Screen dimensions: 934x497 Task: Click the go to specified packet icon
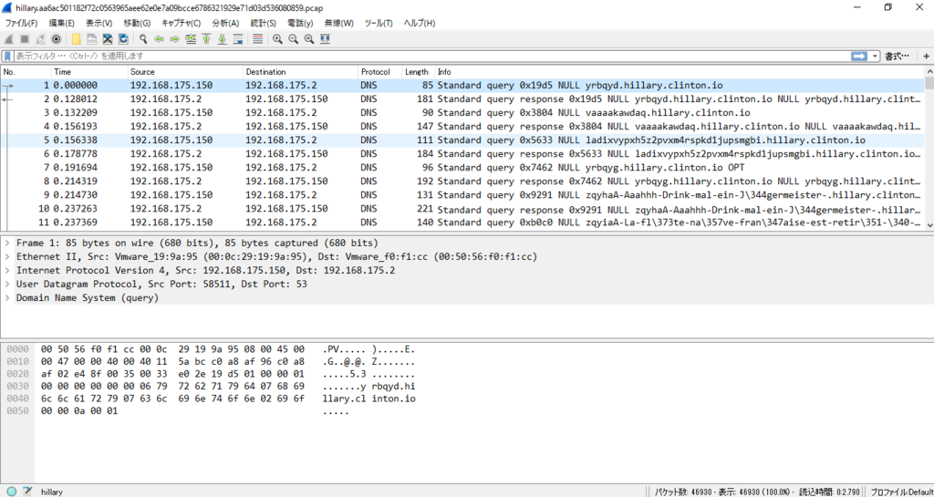click(x=191, y=39)
